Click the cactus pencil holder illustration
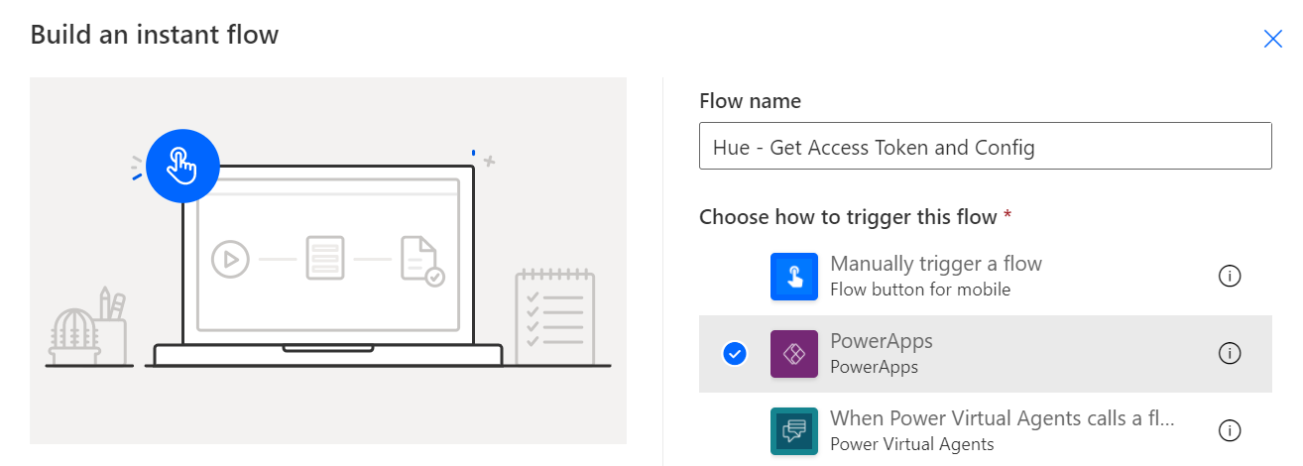Screen dimensions: 1303x466 (x=88, y=327)
